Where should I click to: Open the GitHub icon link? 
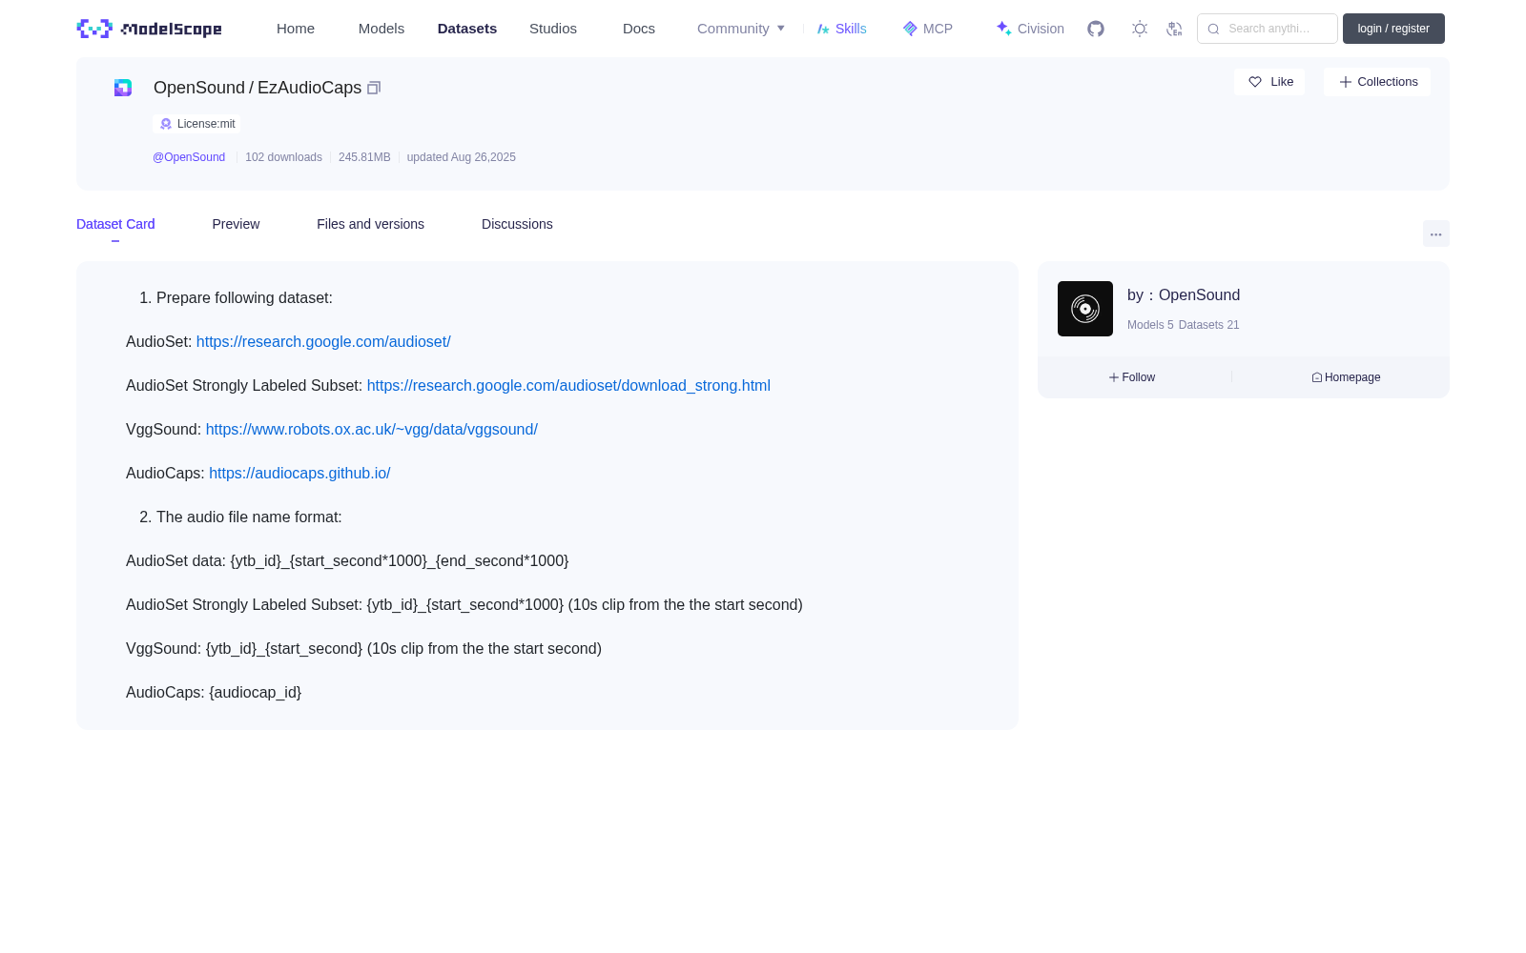coord(1096,29)
